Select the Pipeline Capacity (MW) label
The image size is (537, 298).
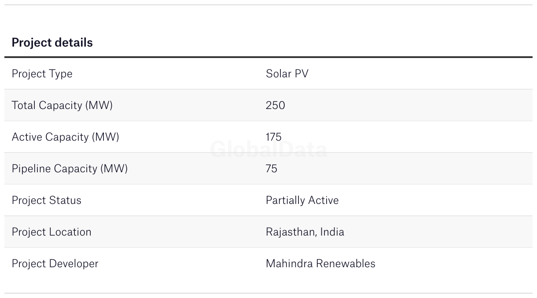(x=70, y=169)
